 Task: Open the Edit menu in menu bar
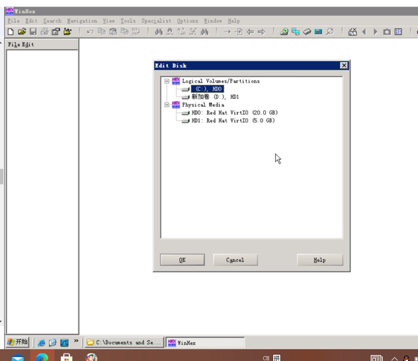coord(31,20)
